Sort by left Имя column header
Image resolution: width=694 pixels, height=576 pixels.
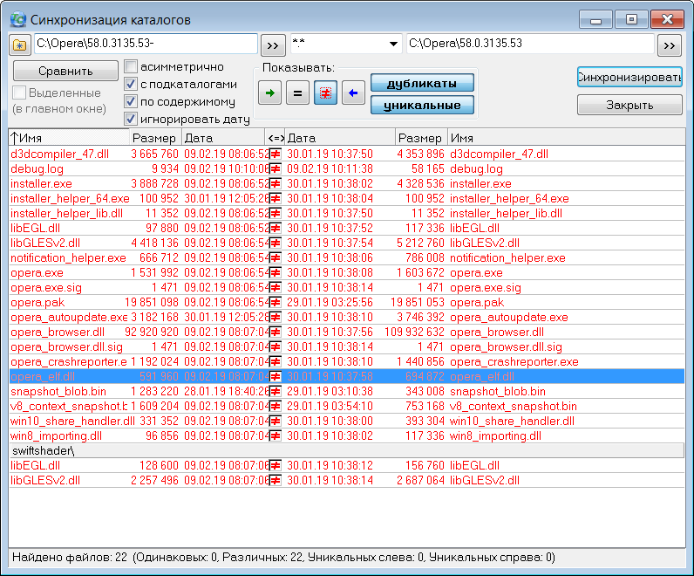coord(69,138)
